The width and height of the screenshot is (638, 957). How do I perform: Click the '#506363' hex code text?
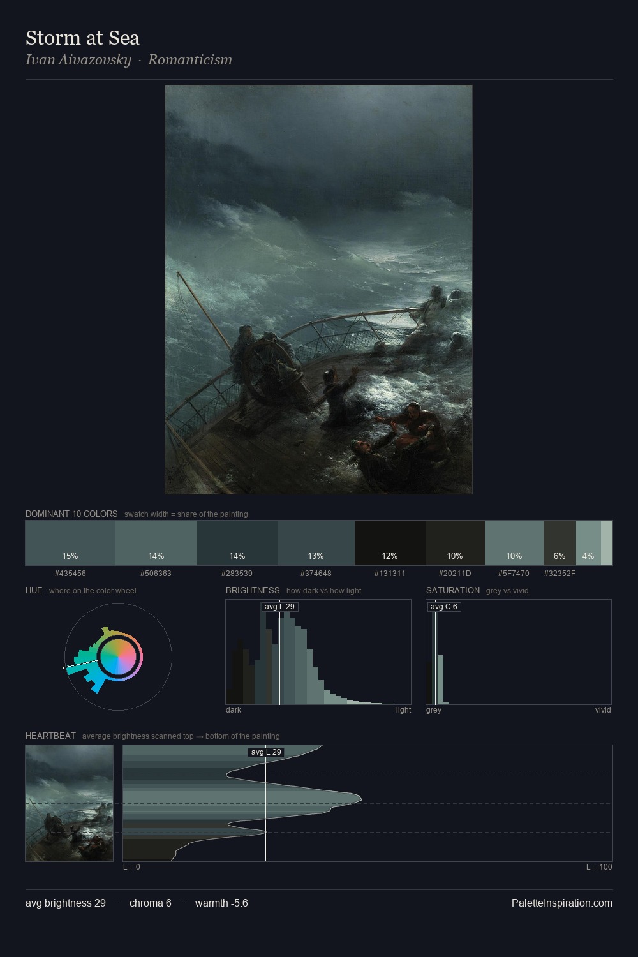pyautogui.click(x=156, y=573)
